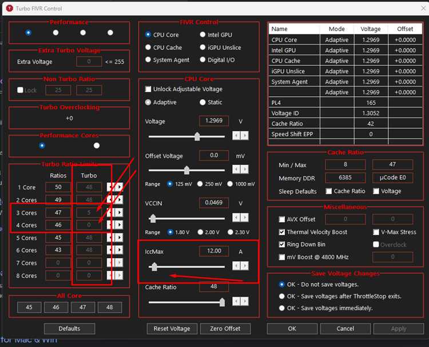Click Cache Ratio Max field 47
Viewport: 429px width, 347px height.
[x=392, y=164]
